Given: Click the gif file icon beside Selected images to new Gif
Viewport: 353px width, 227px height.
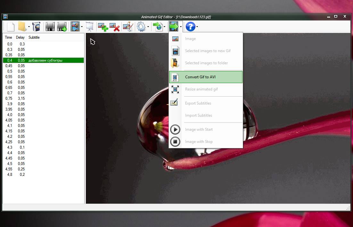Looking at the screenshot, I should coord(175,51).
